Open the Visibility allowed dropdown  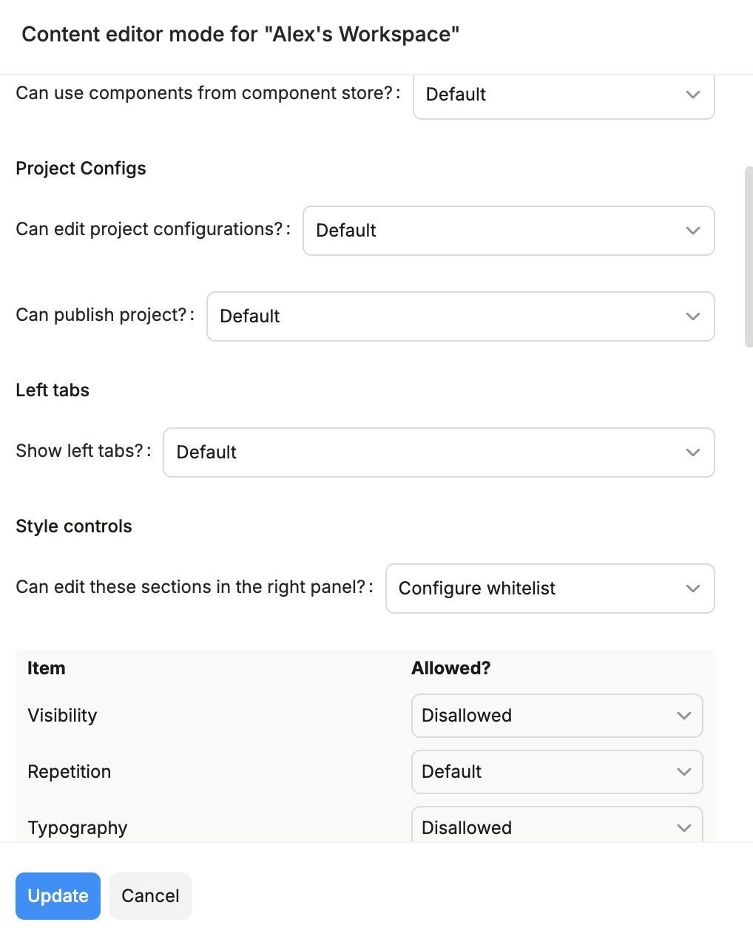[556, 716]
